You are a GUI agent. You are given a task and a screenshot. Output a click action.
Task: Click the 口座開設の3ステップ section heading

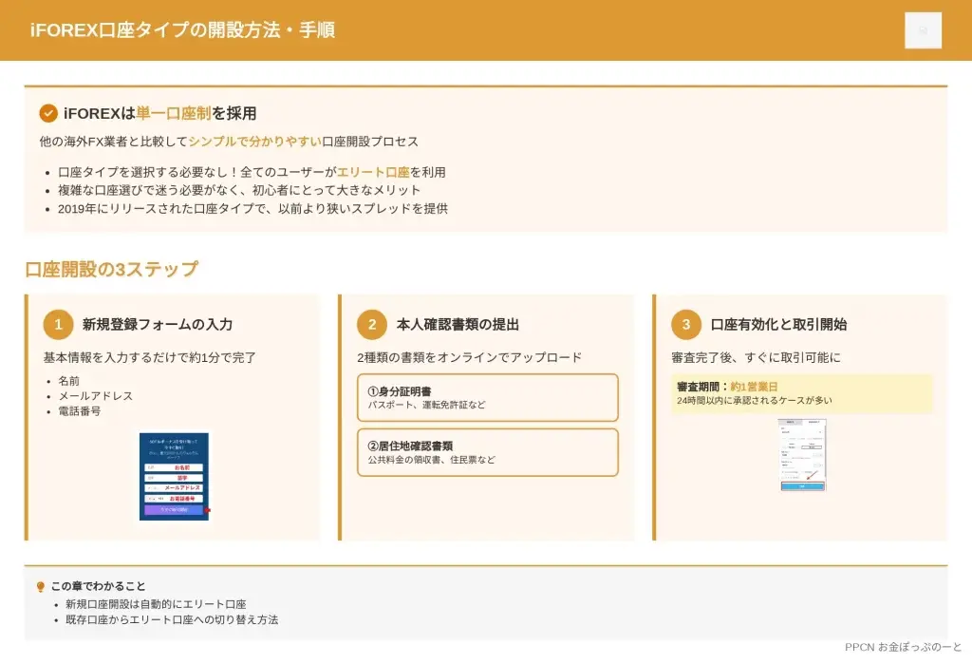(x=112, y=269)
